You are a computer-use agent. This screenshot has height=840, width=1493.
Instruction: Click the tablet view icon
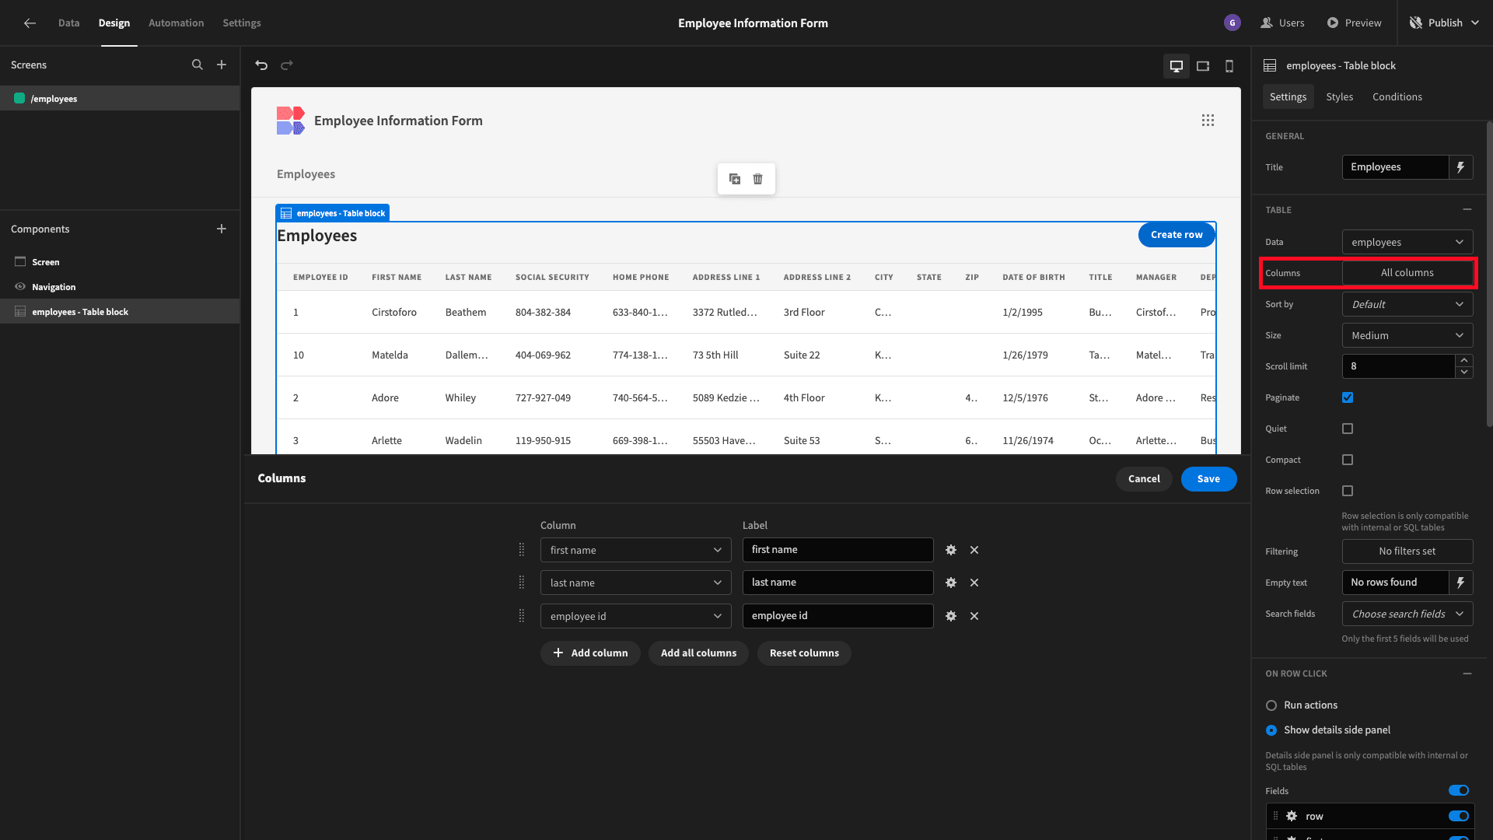(1201, 65)
